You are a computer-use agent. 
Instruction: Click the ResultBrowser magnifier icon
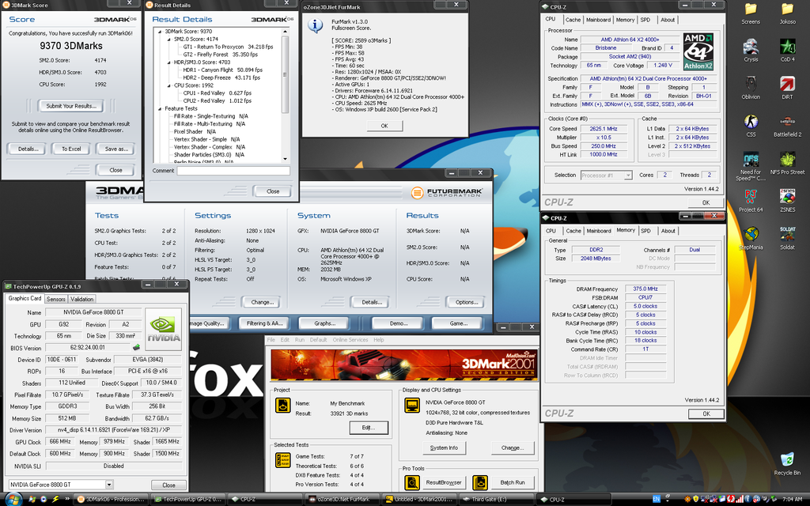coord(411,482)
